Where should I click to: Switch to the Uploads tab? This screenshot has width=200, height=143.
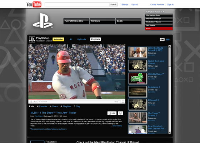[x=82, y=39]
